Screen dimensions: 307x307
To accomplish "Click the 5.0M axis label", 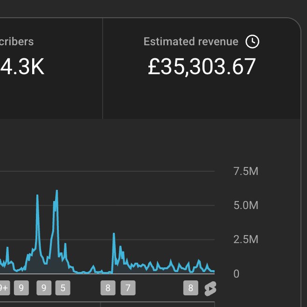I will [x=246, y=205].
